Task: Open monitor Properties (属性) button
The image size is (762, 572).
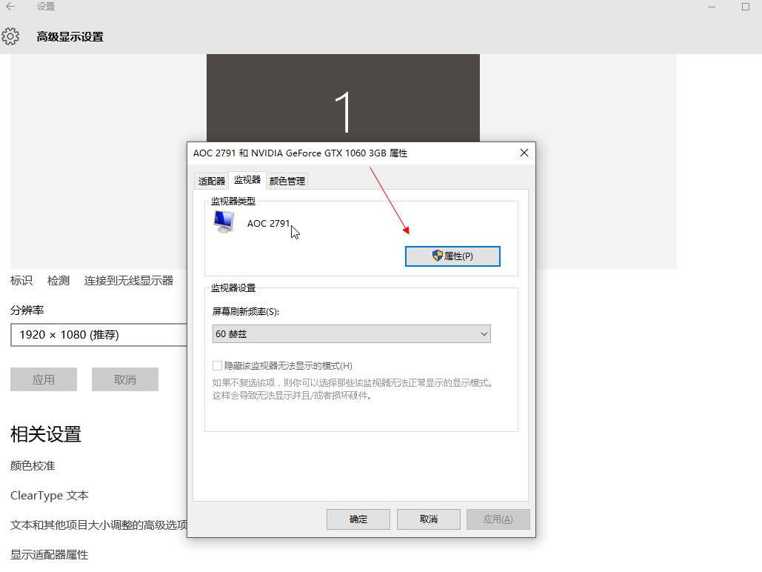Action: pos(452,256)
